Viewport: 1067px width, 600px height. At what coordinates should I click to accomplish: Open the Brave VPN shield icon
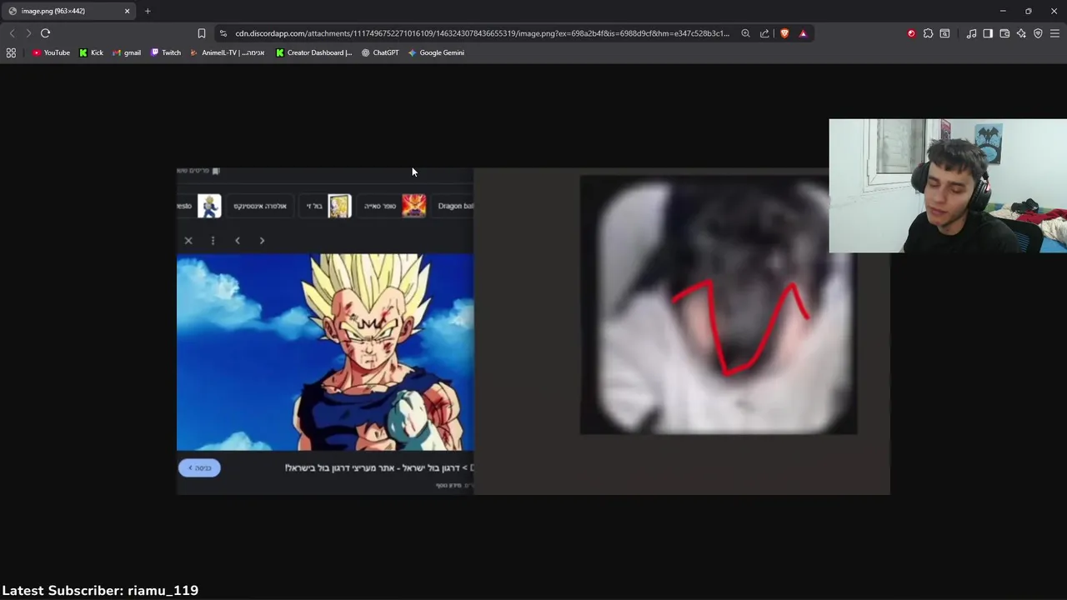click(x=1038, y=33)
